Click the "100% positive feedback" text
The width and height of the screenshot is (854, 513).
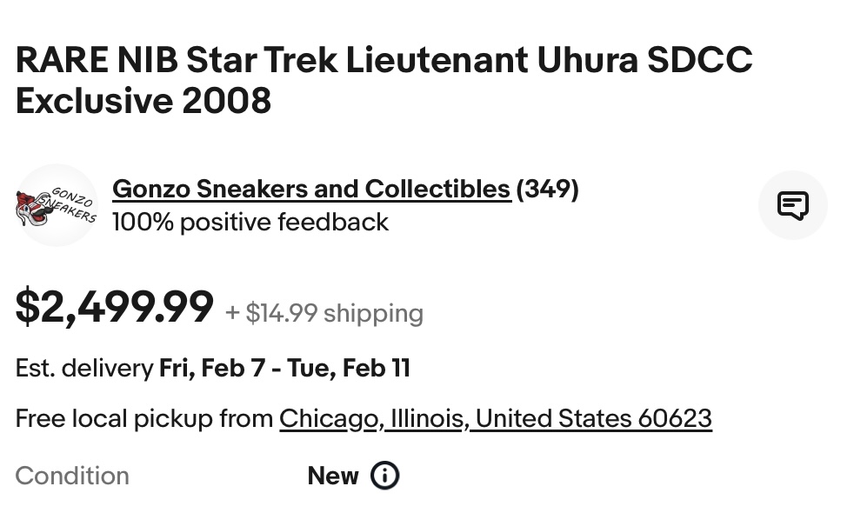click(x=250, y=223)
